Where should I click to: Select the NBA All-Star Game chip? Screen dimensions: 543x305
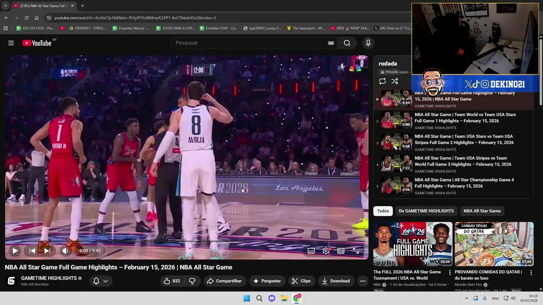(482, 211)
